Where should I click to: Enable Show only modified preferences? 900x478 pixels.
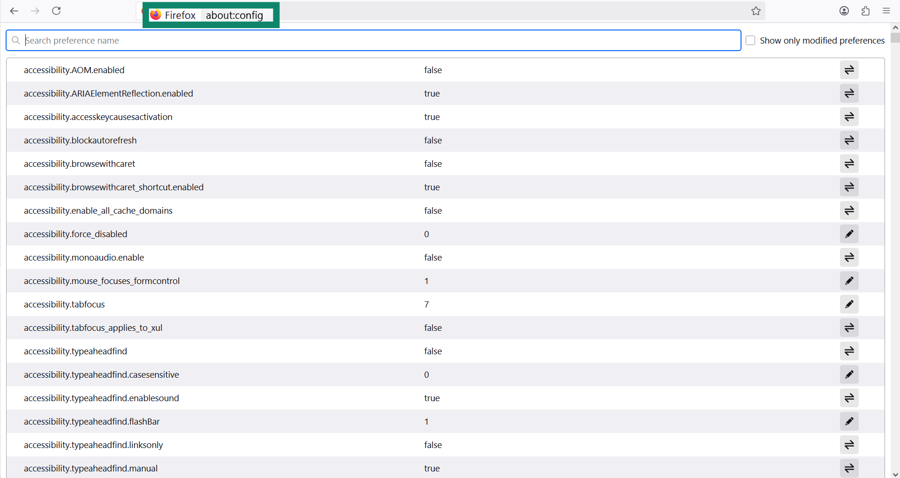750,40
